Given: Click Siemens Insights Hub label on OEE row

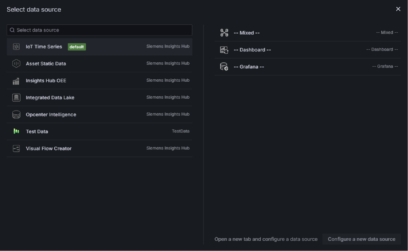Looking at the screenshot, I should click(168, 80).
